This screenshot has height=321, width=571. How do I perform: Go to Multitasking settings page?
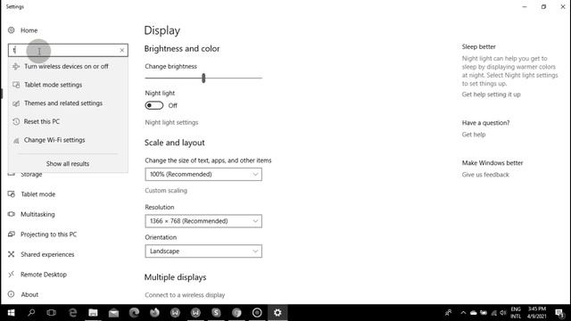point(37,214)
